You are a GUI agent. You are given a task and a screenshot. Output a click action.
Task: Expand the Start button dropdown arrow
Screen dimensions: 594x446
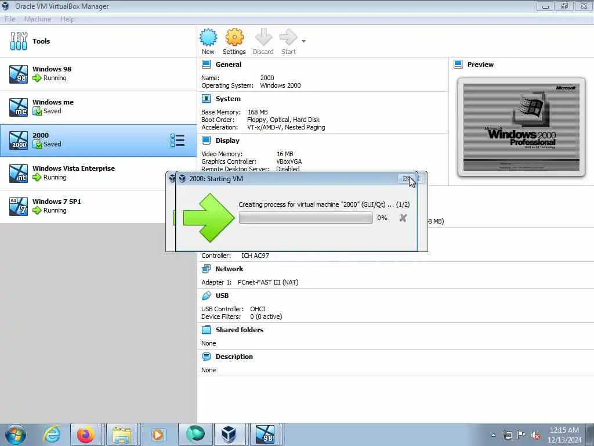click(304, 41)
